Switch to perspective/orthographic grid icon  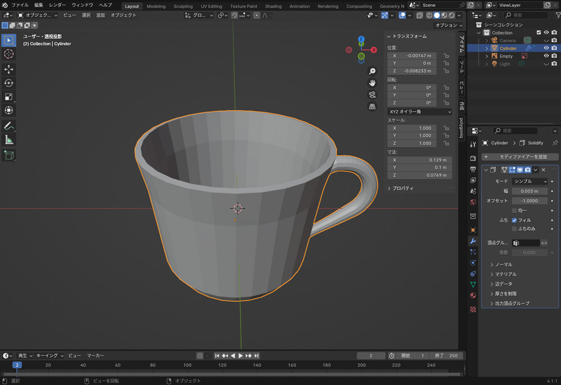tap(372, 107)
